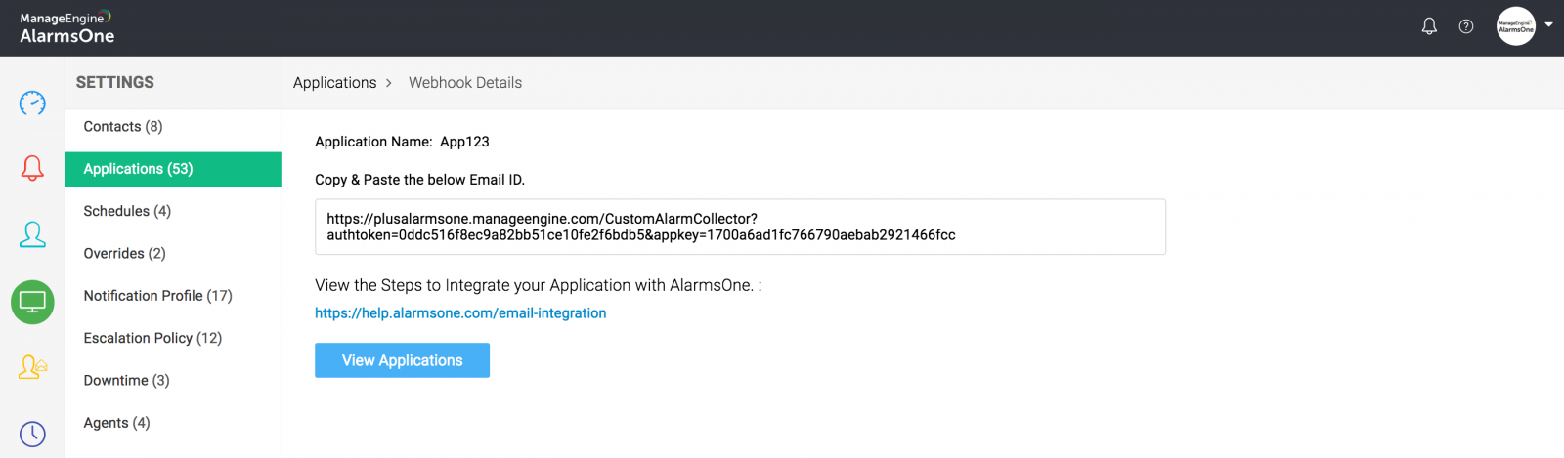1564x458 pixels.
Task: Open the help.alarmsone.com email-integration link
Action: click(460, 313)
